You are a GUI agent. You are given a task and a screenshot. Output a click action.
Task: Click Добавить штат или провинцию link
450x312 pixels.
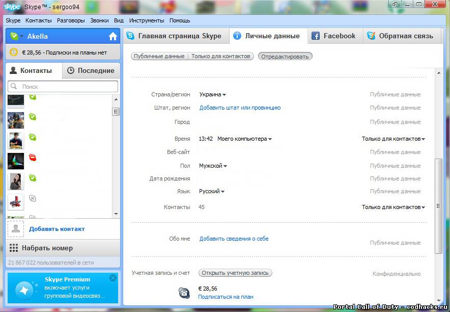(x=240, y=108)
